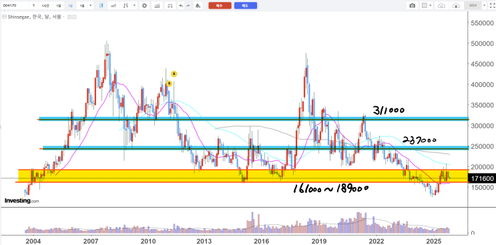
Task: Select the bar chart style icon
Action: [x=126, y=5]
